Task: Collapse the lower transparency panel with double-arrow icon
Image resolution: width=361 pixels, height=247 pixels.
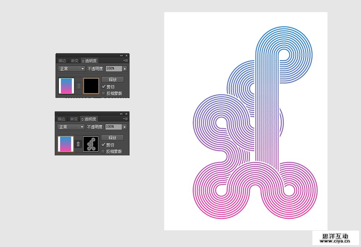Action: click(121, 114)
